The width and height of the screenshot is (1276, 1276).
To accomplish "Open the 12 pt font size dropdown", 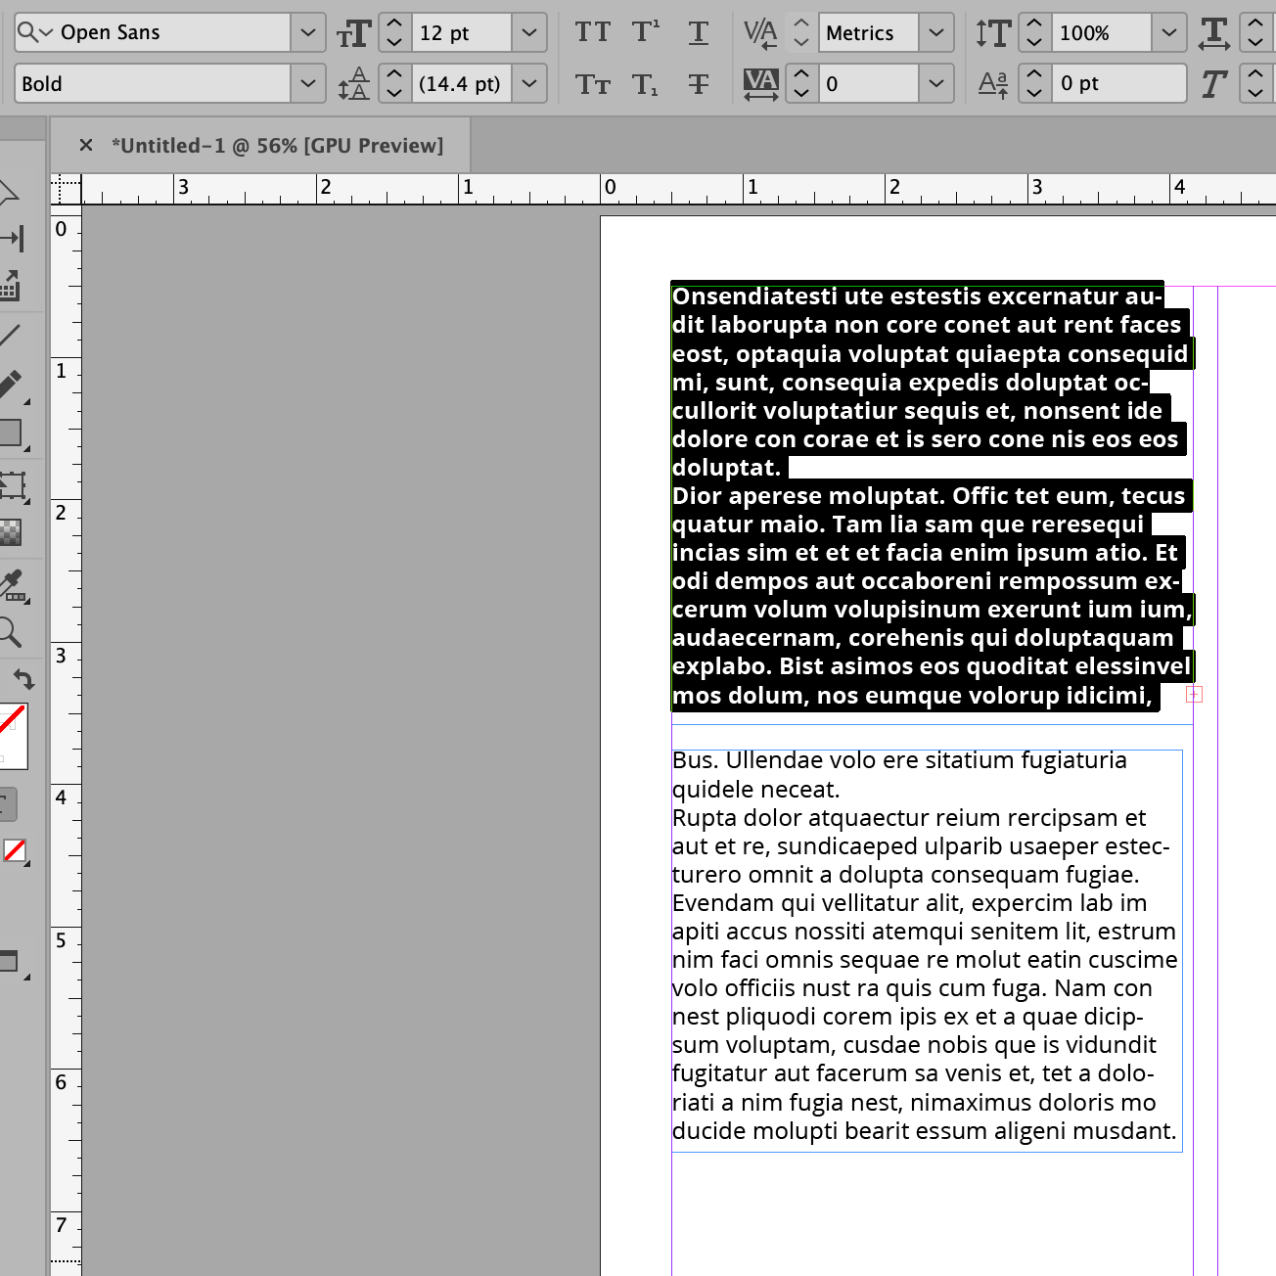I will (529, 32).
